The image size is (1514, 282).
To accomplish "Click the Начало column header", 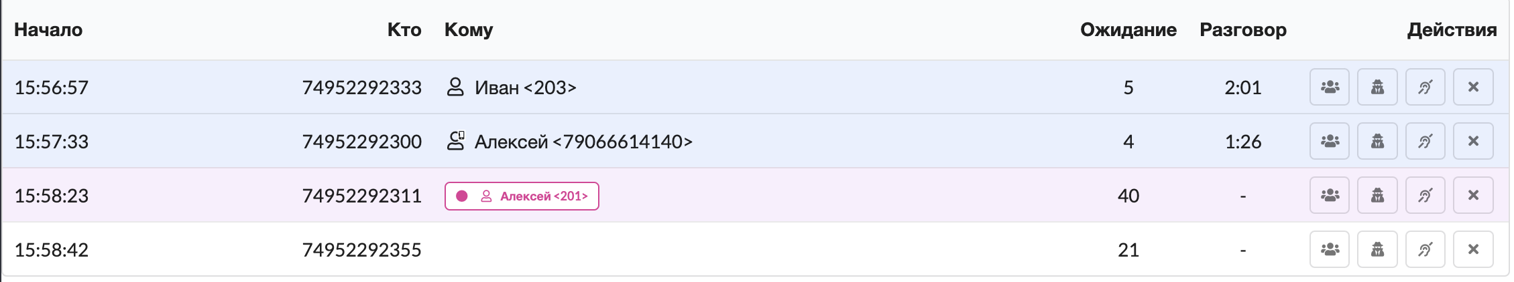I will coord(48,30).
